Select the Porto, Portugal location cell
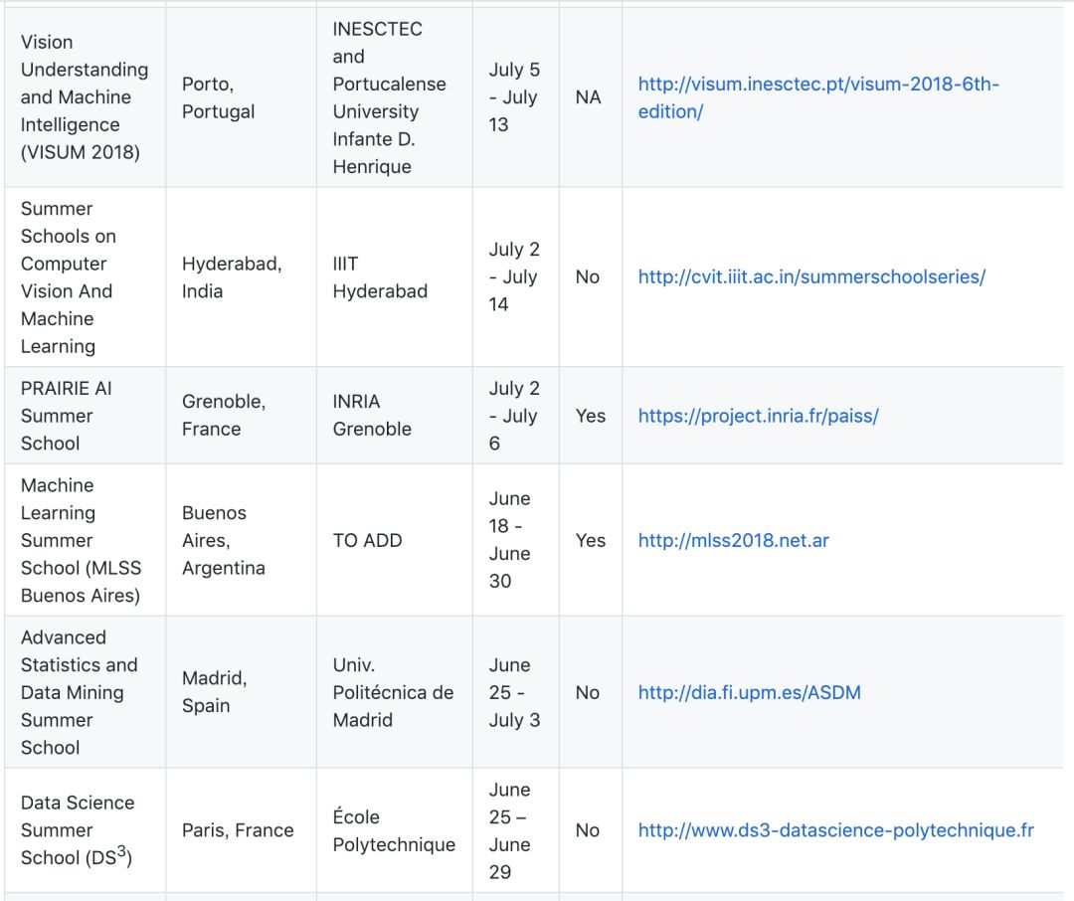The width and height of the screenshot is (1074, 901). coord(219,97)
